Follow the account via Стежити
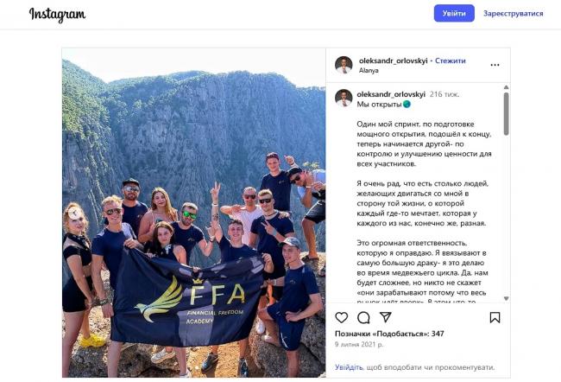This screenshot has width=561, height=382. (x=451, y=61)
